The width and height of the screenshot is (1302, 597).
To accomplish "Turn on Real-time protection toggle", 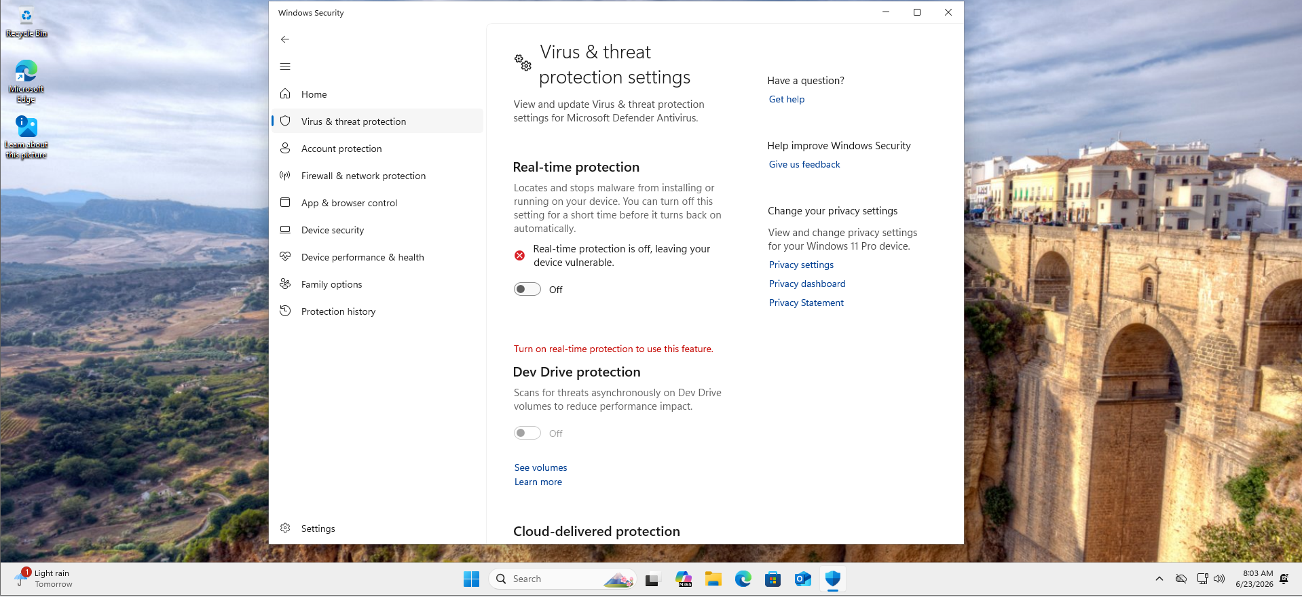I will coord(527,289).
